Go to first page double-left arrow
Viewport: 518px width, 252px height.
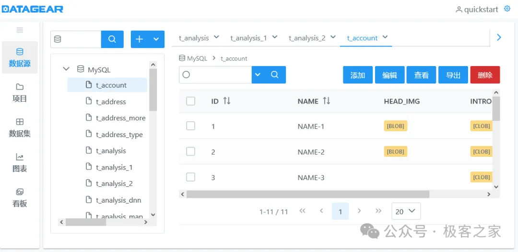302,211
